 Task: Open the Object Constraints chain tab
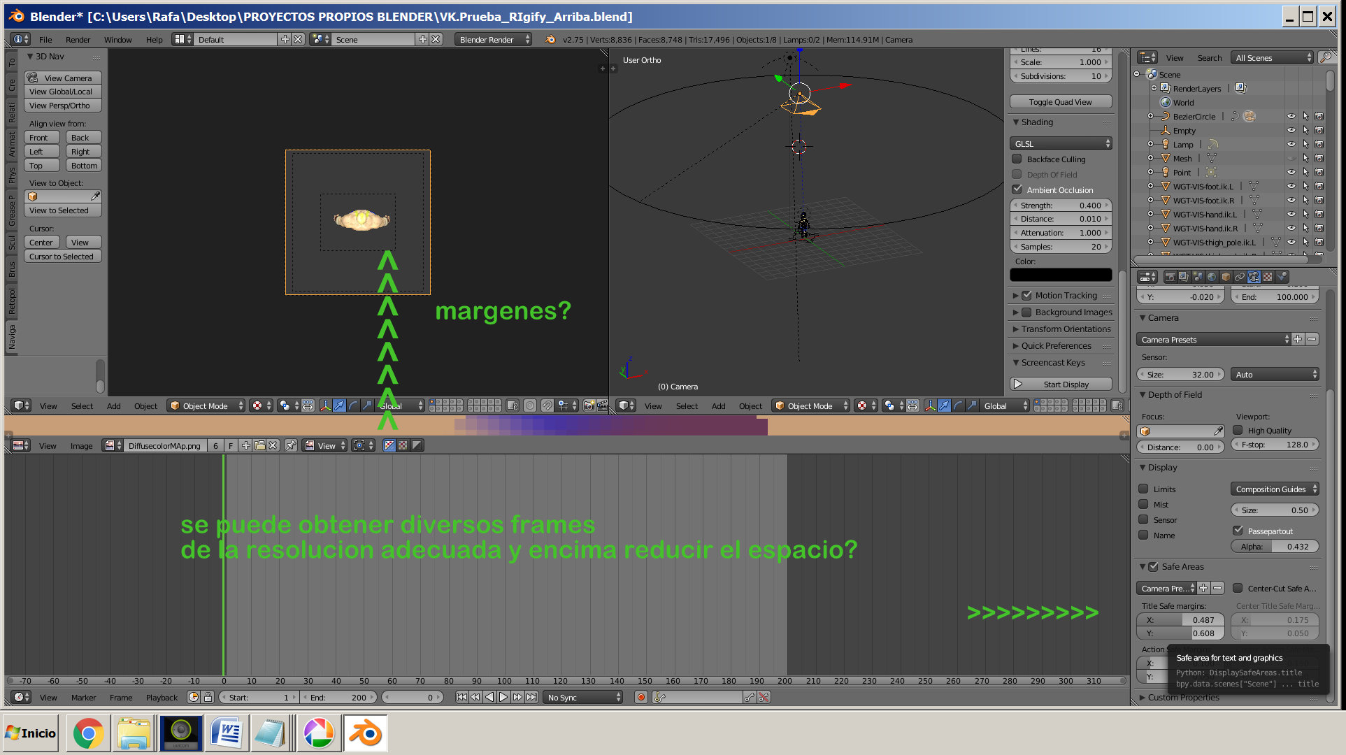click(x=1240, y=277)
